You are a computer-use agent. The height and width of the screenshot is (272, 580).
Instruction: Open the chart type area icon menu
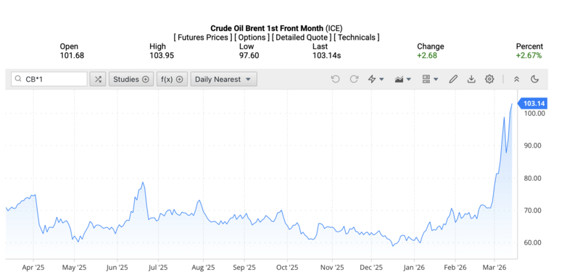(403, 79)
